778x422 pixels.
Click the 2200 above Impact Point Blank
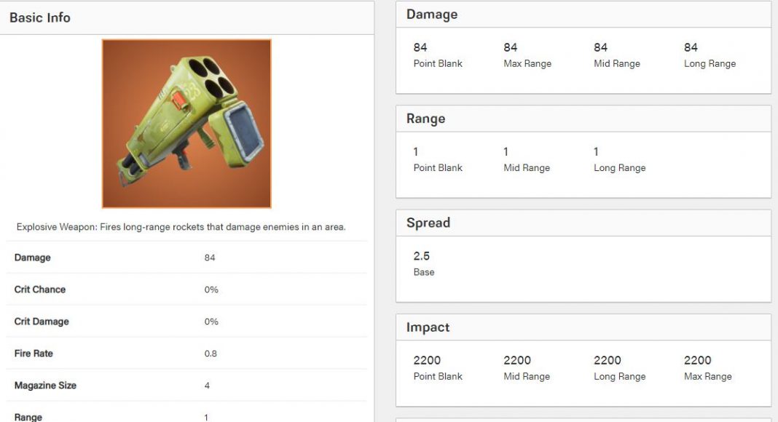[427, 360]
